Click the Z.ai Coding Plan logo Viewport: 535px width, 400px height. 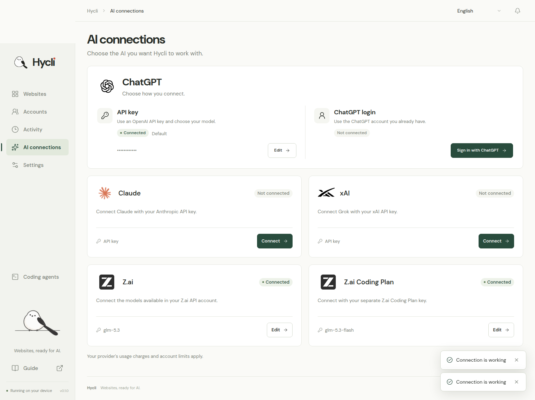click(x=328, y=282)
